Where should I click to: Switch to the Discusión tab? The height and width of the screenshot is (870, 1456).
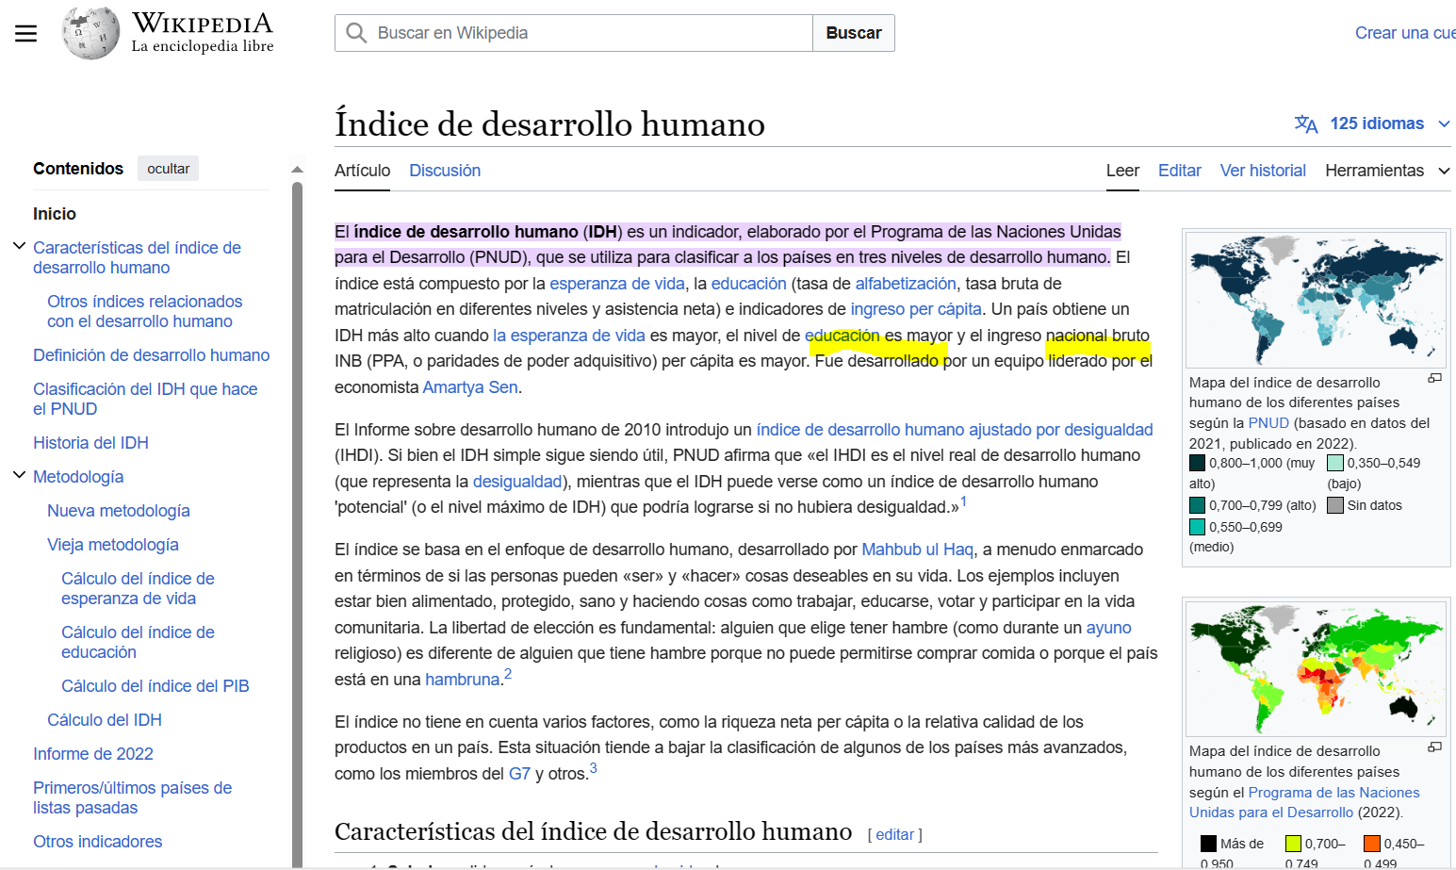point(445,171)
